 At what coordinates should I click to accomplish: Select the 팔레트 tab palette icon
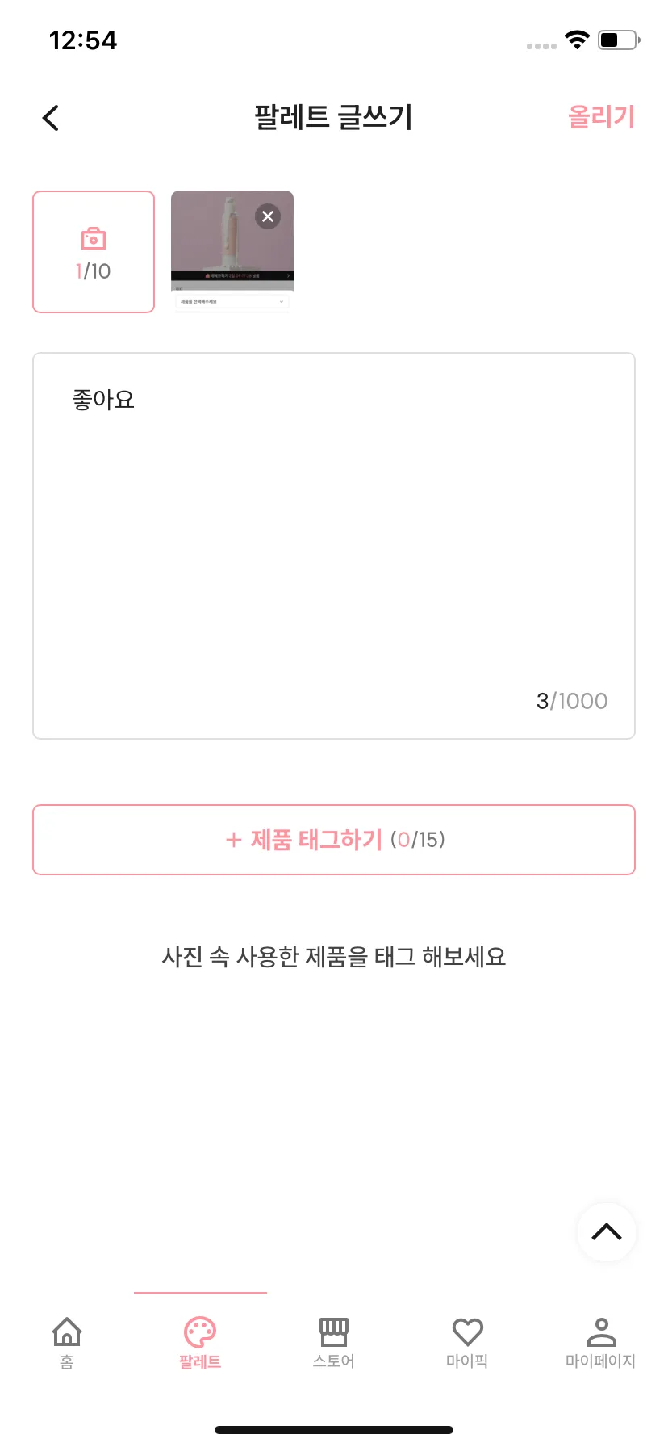[200, 1343]
